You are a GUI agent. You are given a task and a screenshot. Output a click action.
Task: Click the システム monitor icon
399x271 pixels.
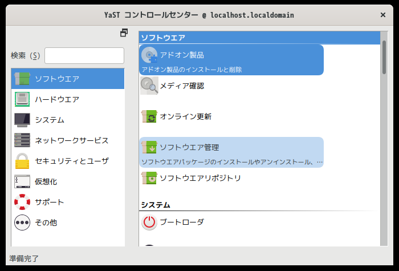pos(22,120)
